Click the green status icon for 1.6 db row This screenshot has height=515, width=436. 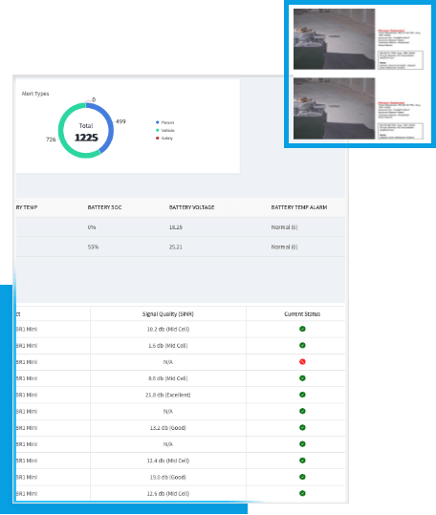coord(302,345)
